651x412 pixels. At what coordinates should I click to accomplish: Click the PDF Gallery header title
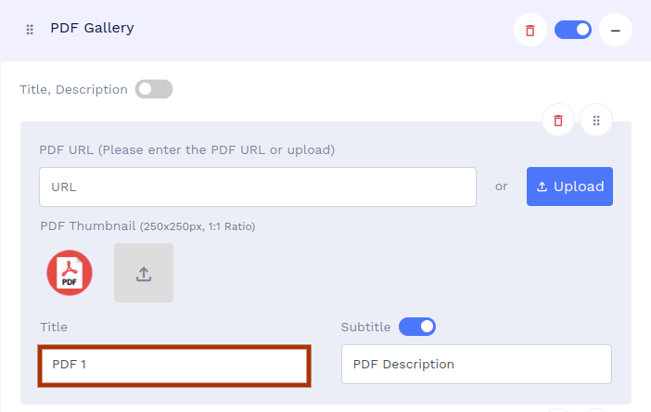coord(92,28)
